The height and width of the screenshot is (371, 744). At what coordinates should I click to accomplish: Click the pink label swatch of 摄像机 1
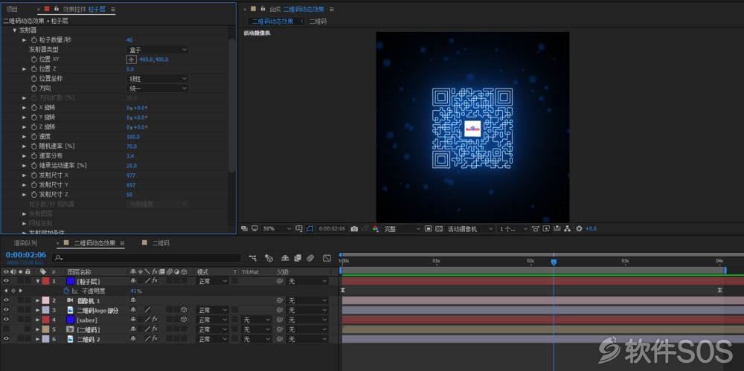45,301
